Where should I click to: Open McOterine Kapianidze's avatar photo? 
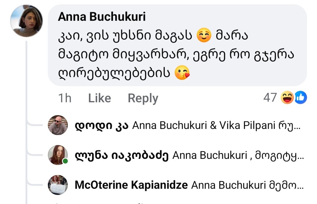click(x=58, y=185)
